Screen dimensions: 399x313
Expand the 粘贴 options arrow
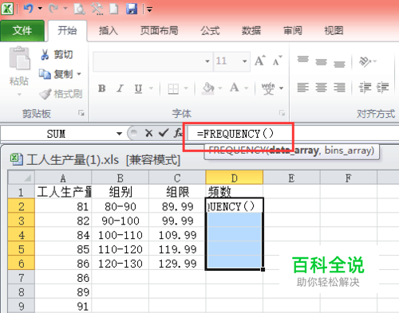tap(19, 94)
